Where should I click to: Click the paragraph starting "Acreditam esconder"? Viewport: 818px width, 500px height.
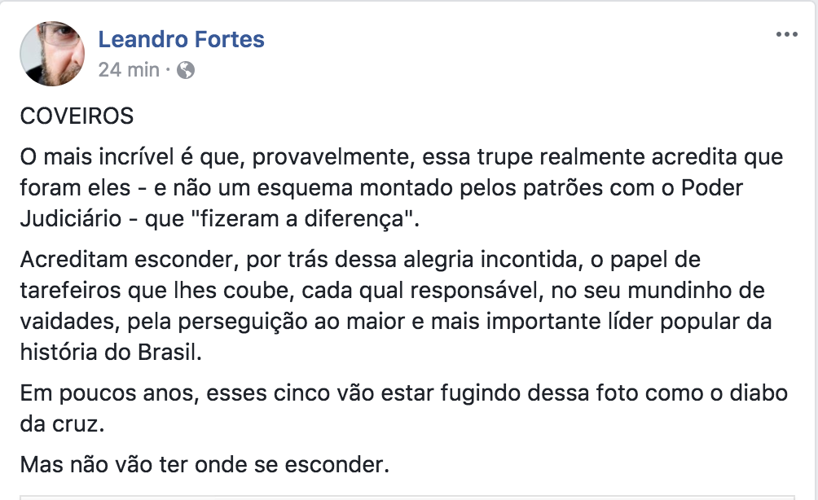coord(396,305)
